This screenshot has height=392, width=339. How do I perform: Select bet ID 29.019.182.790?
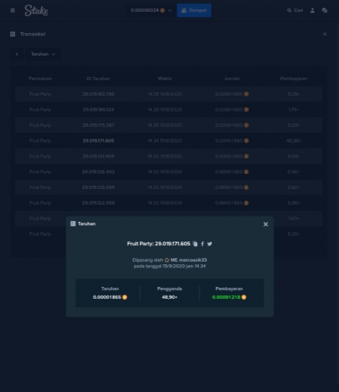99,94
